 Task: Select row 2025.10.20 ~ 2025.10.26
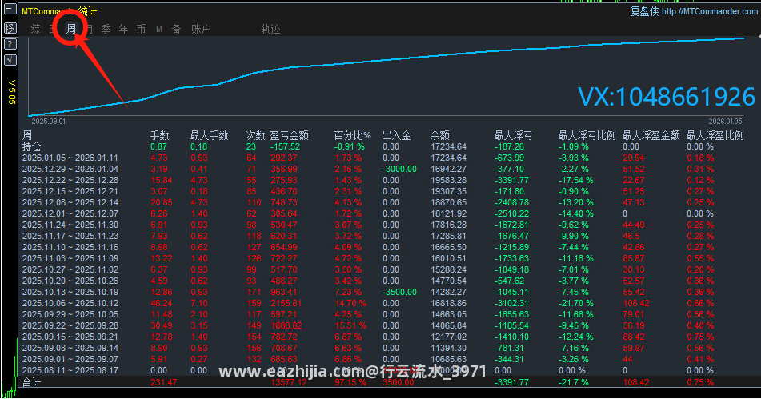click(70, 281)
